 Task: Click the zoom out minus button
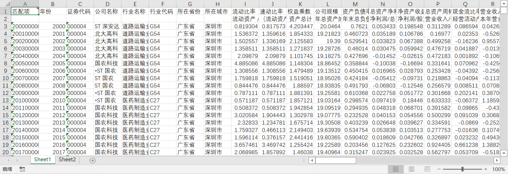(x=439, y=169)
